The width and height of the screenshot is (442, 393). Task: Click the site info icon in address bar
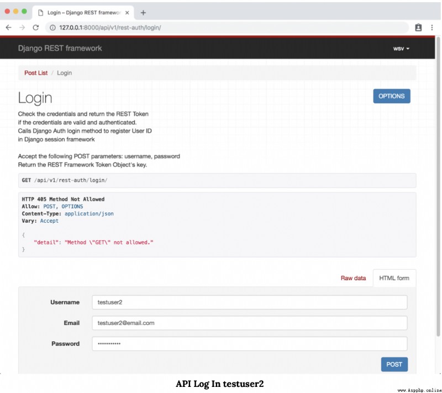tap(52, 28)
